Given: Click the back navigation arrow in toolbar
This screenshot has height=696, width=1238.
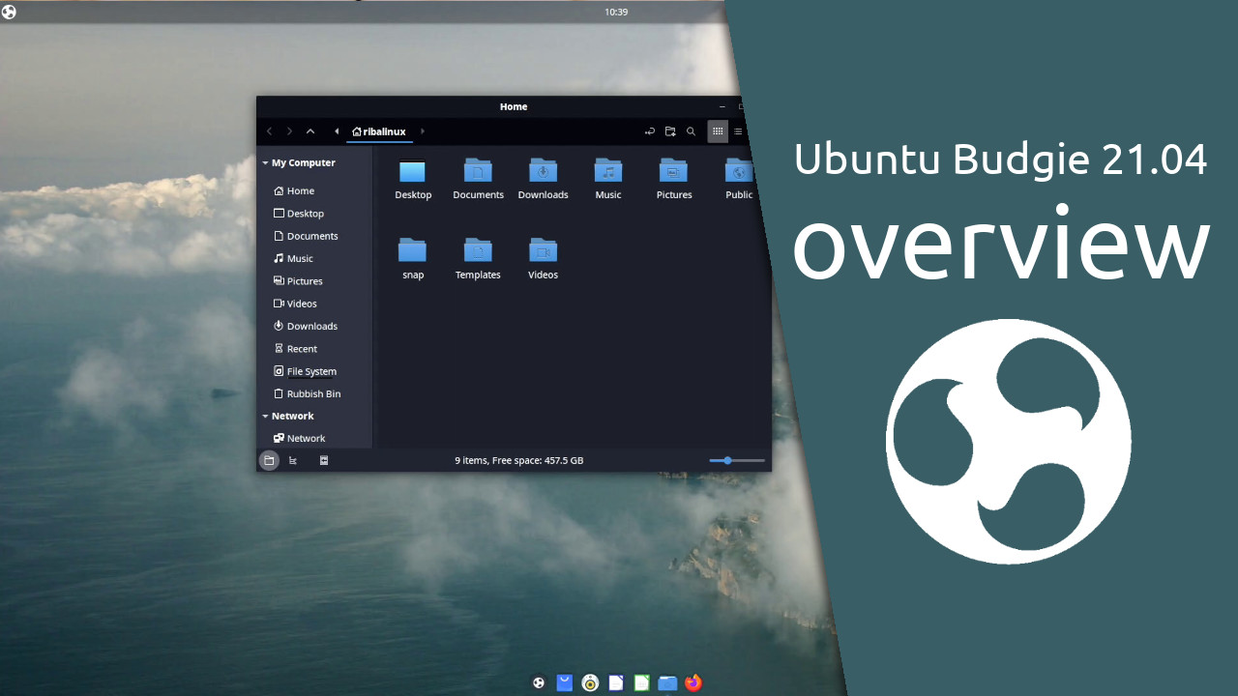Looking at the screenshot, I should tap(269, 131).
